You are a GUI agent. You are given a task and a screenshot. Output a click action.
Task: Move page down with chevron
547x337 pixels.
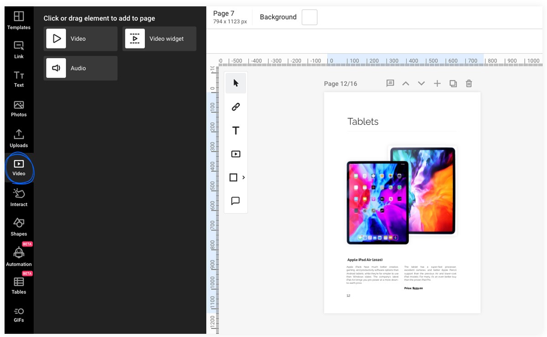[x=421, y=83]
